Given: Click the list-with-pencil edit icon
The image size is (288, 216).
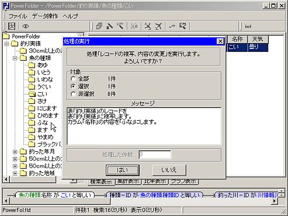Looking at the screenshot, I should [120, 26].
